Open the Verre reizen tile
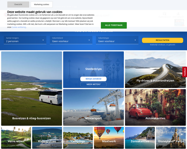Image resolution: width=187 pixels, height=149 pixels. coord(16,138)
